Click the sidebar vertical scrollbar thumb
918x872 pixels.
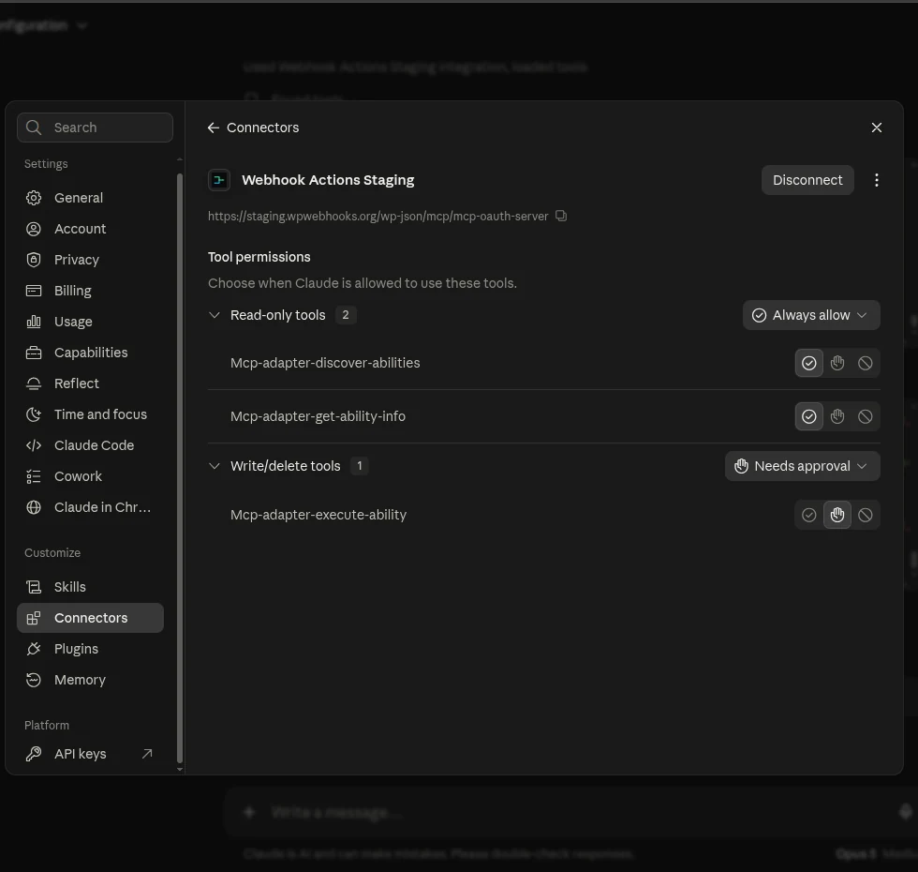[180, 468]
